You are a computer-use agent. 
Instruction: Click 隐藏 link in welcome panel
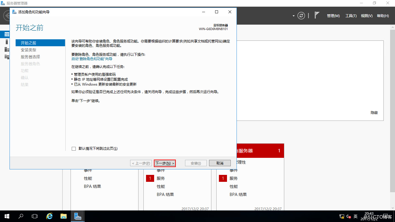coord(374,113)
